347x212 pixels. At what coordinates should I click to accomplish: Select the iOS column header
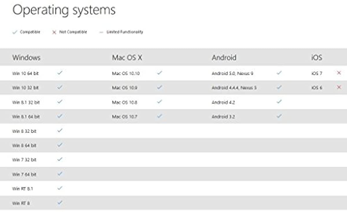[316, 57]
